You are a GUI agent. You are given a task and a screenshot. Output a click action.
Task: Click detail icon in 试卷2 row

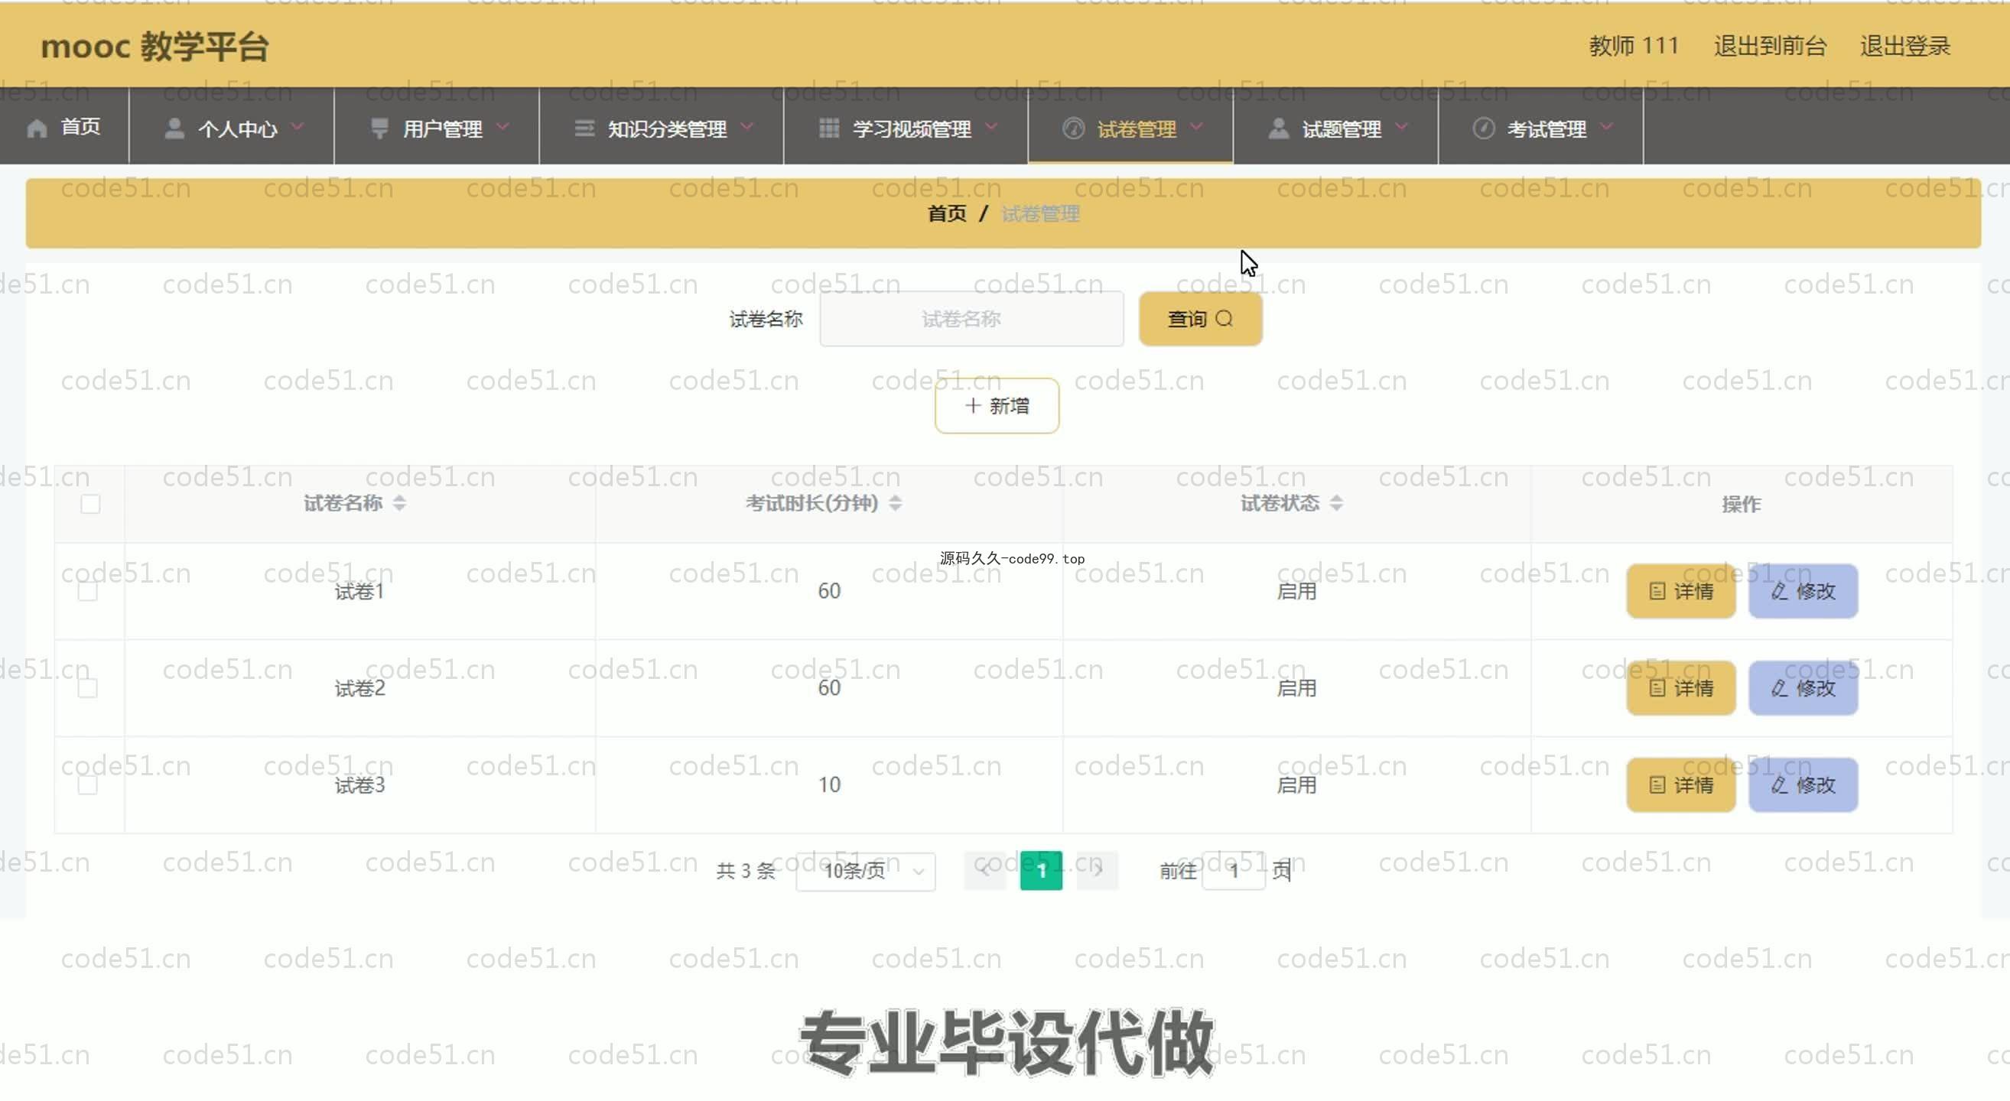tap(1657, 687)
